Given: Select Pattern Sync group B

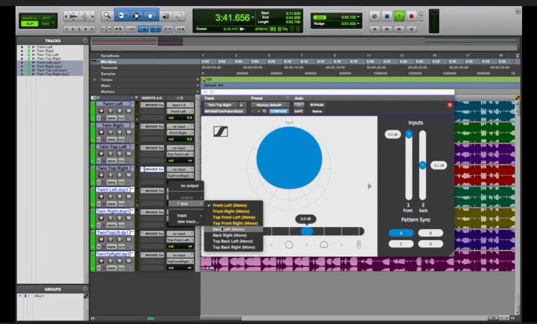Looking at the screenshot, I should (430, 233).
